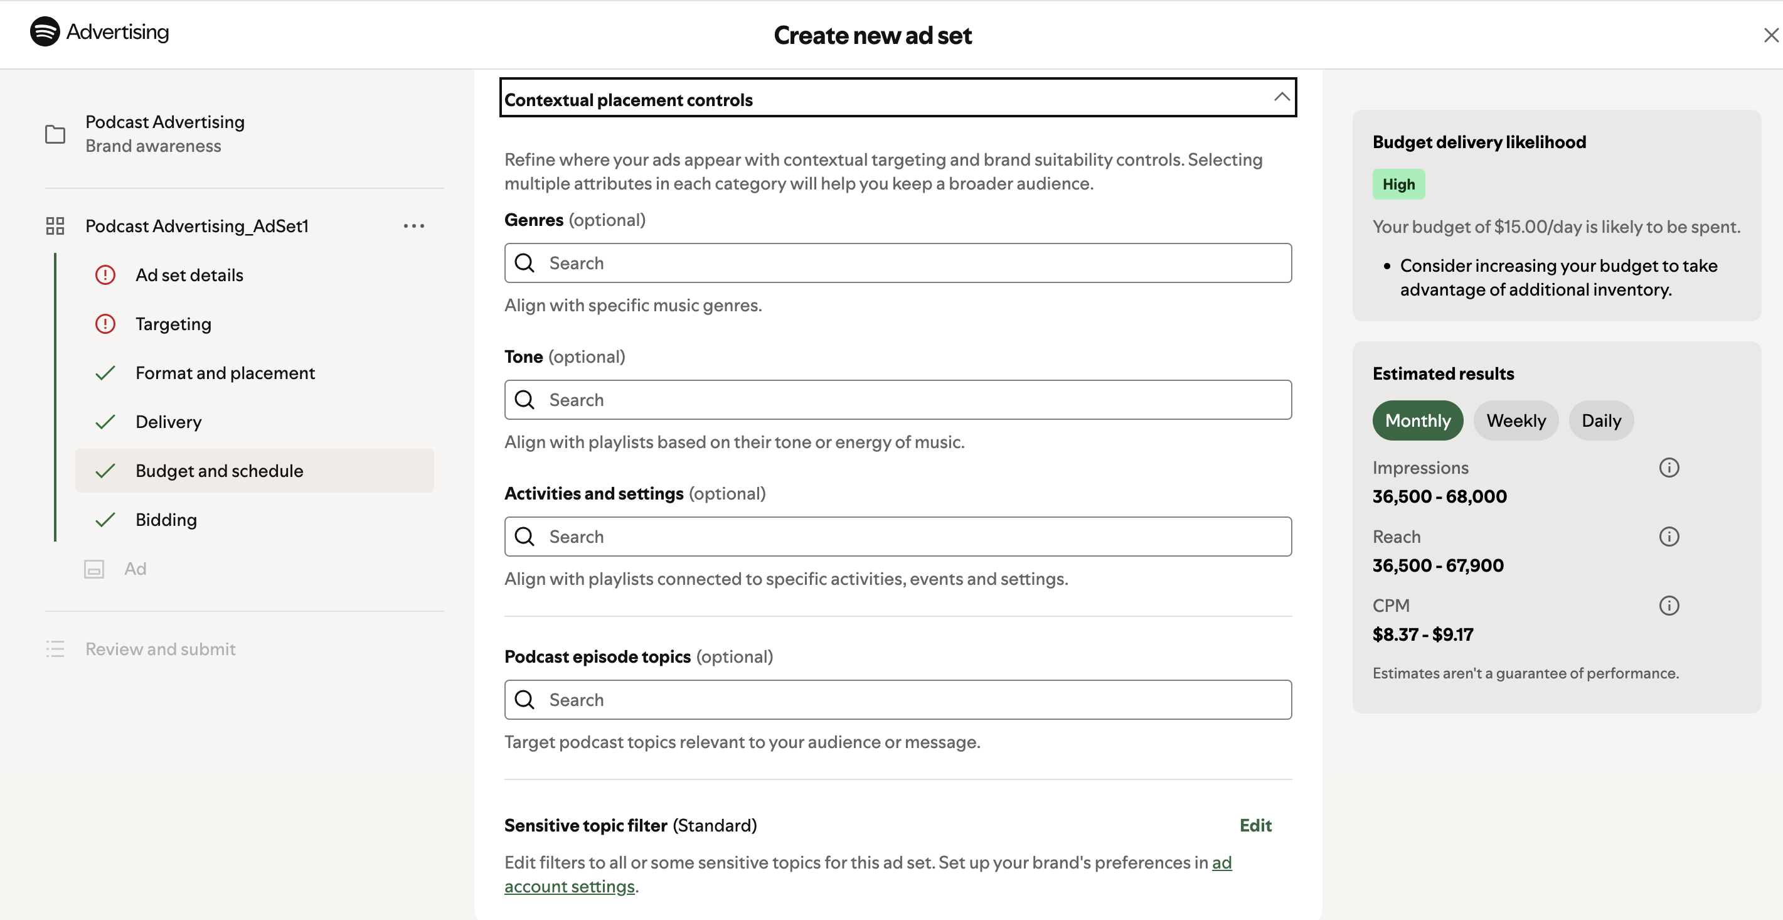Click the Ad icon in the sidebar
This screenshot has width=1783, height=920.
click(x=93, y=569)
